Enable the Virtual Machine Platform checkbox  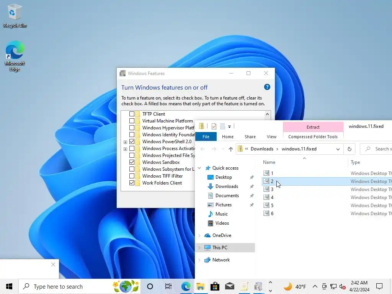(x=132, y=121)
